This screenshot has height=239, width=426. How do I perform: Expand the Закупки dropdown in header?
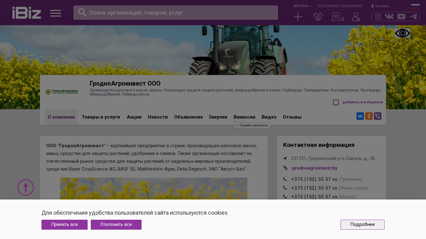pyautogui.click(x=302, y=6)
